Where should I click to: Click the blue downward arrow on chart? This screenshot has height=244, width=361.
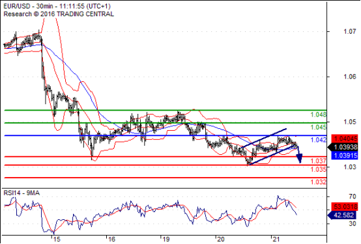[x=299, y=156]
